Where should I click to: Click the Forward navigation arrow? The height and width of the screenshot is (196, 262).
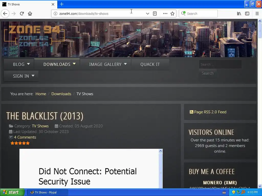click(x=14, y=14)
